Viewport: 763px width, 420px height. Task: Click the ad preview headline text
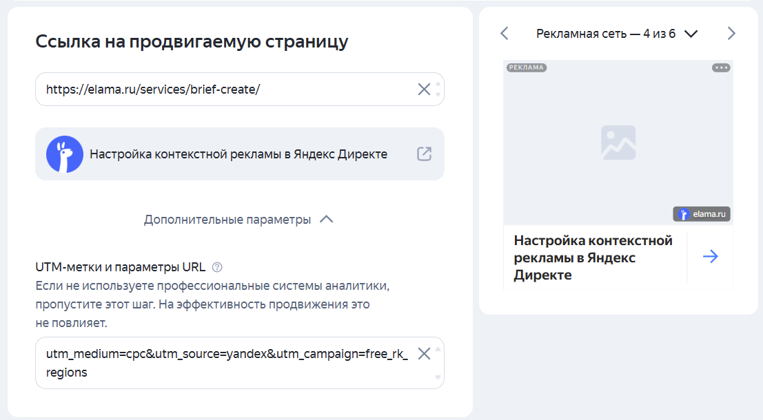tap(593, 258)
